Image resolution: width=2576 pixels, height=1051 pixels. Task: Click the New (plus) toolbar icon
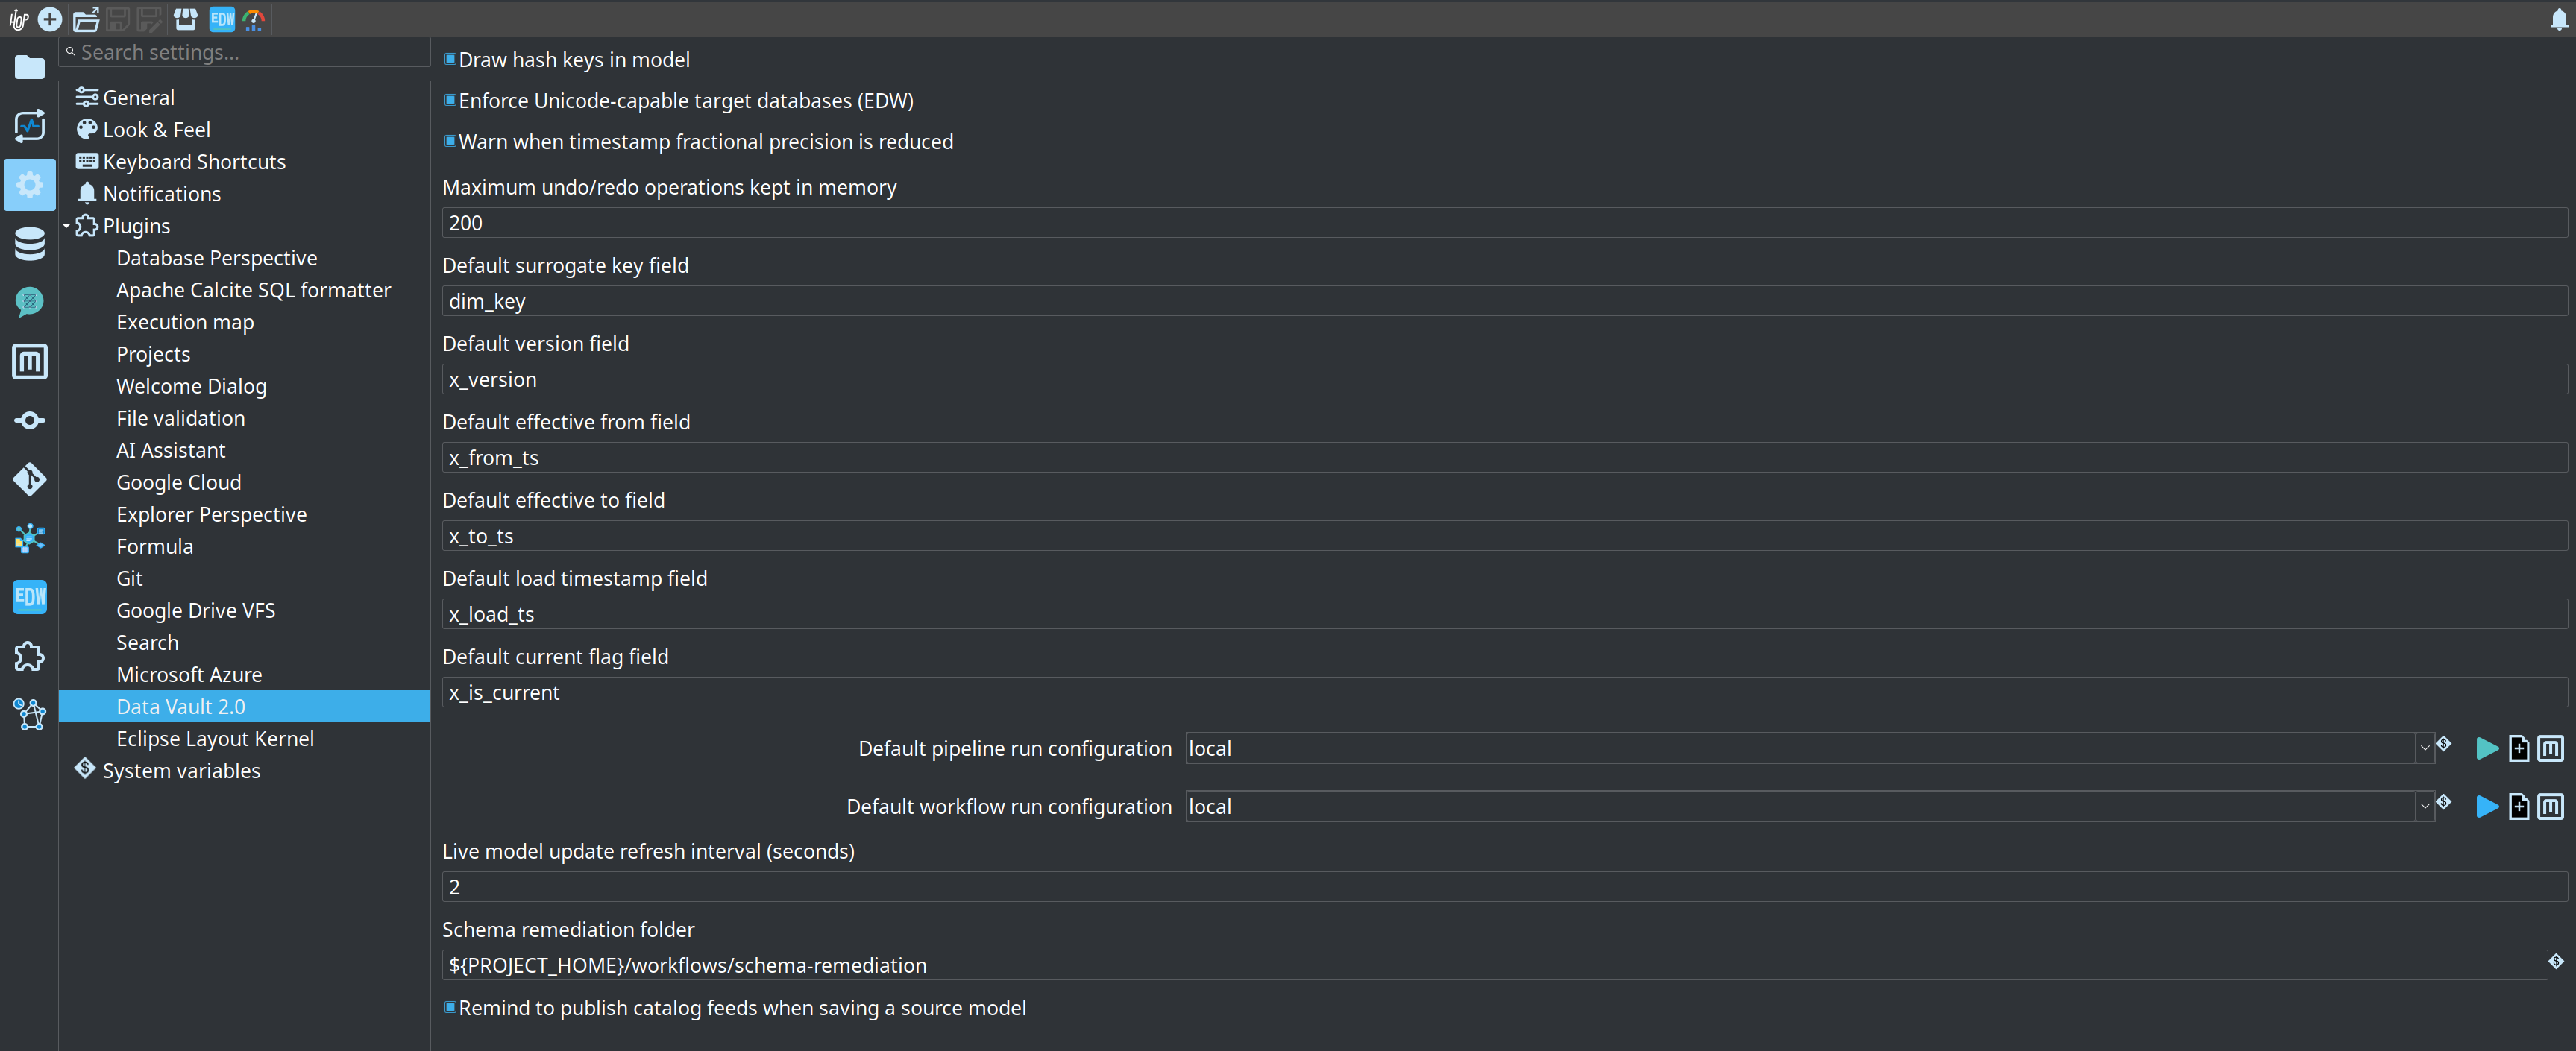tap(50, 19)
